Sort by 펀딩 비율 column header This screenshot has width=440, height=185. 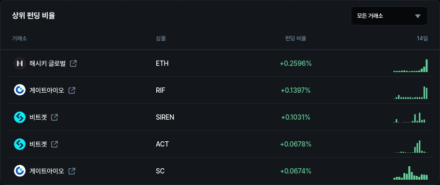click(x=295, y=38)
